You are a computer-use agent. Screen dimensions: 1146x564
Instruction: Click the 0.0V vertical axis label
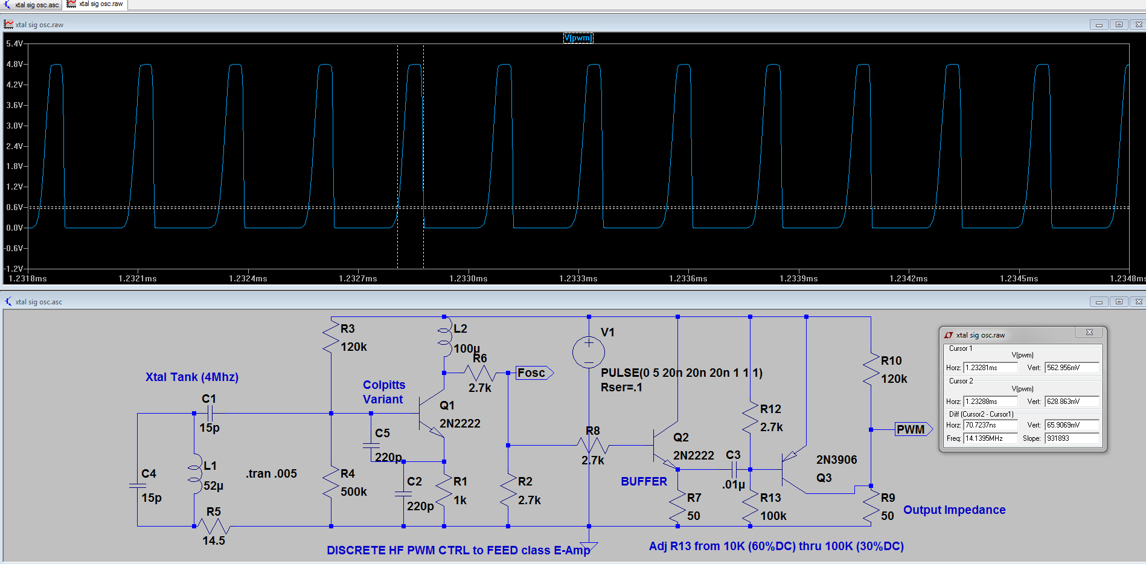click(14, 228)
